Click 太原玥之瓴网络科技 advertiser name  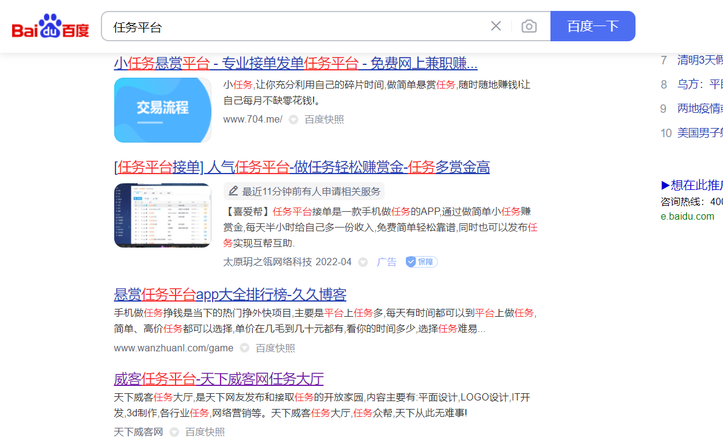pos(267,262)
